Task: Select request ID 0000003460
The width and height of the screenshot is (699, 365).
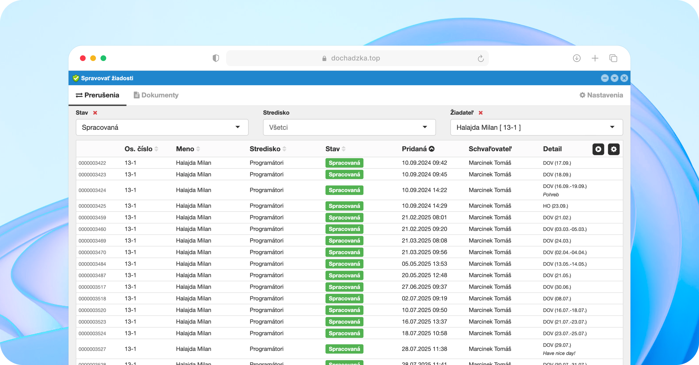Action: [92, 229]
